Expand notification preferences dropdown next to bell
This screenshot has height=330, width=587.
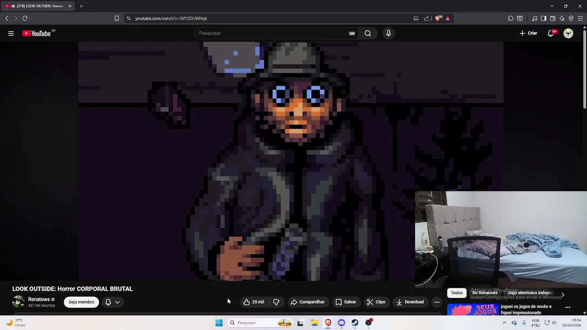(117, 302)
